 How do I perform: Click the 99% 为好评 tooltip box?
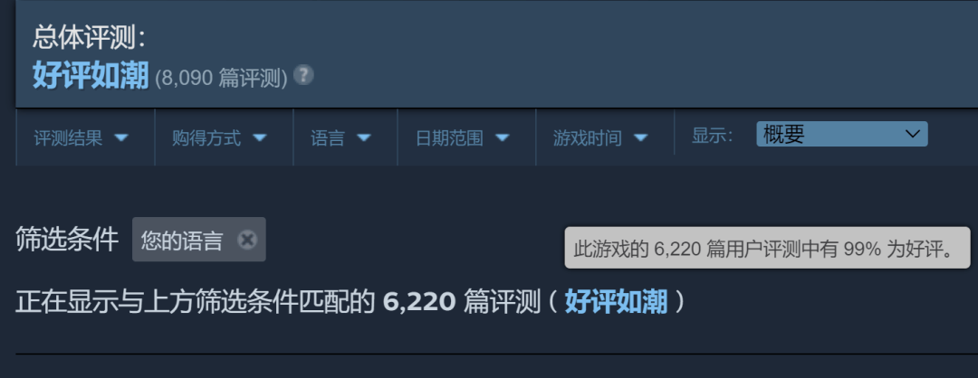[767, 248]
